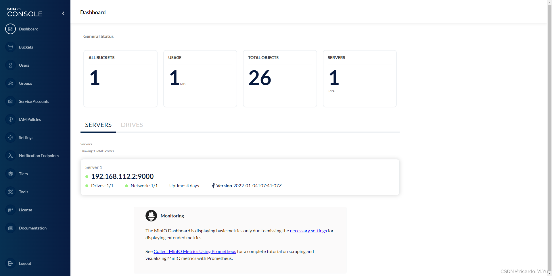Open the Tiers section
The image size is (552, 276).
pos(23,173)
